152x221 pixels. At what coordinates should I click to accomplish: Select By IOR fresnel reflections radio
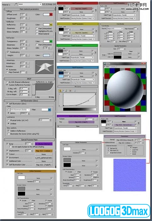pos(7,82)
